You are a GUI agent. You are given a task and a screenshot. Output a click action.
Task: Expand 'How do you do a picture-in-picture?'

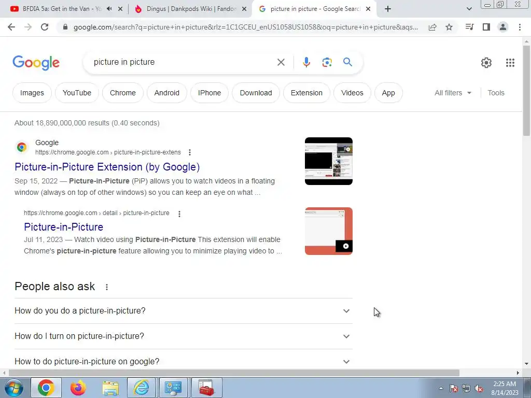[183, 311]
